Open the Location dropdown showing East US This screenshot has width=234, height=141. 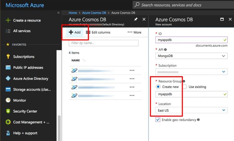point(192,110)
